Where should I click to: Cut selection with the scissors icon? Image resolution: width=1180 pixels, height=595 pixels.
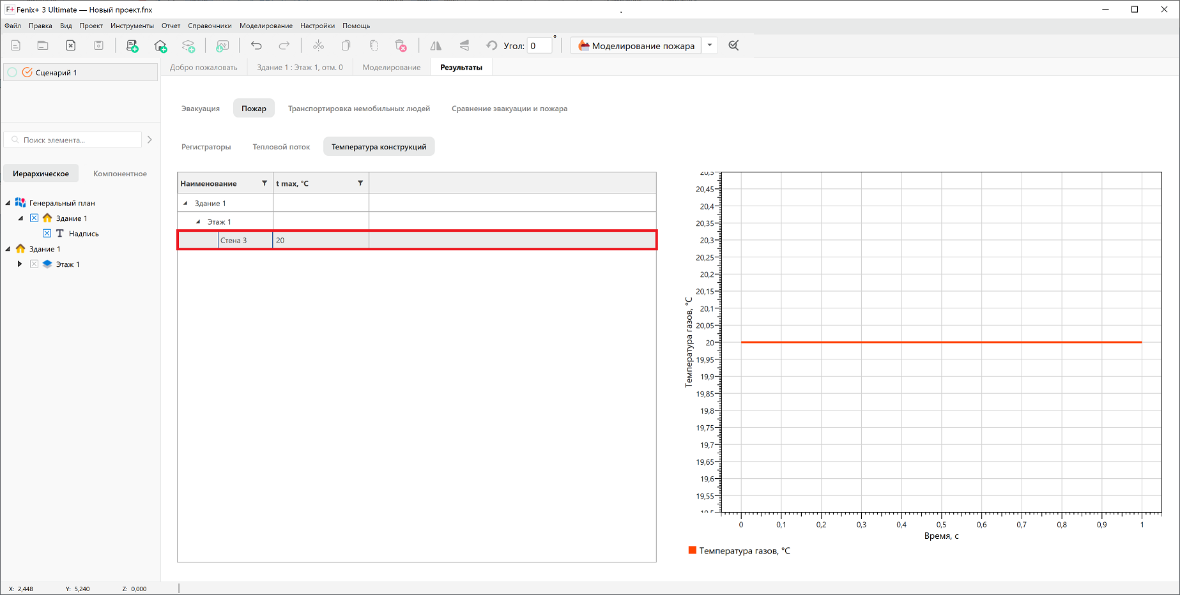[x=318, y=45]
